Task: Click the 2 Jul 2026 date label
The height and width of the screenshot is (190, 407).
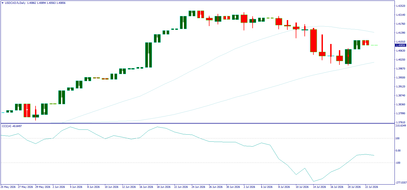Action: 250,187
